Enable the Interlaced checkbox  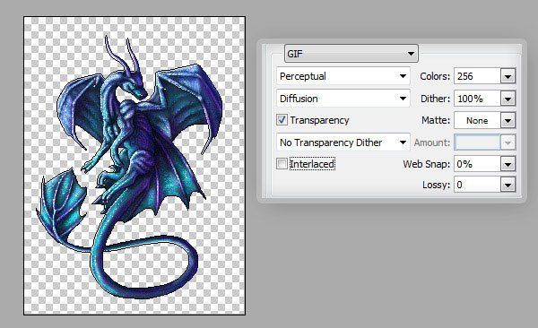(282, 164)
